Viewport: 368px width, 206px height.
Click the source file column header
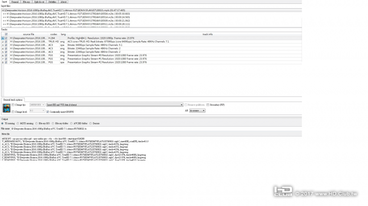point(28,34)
